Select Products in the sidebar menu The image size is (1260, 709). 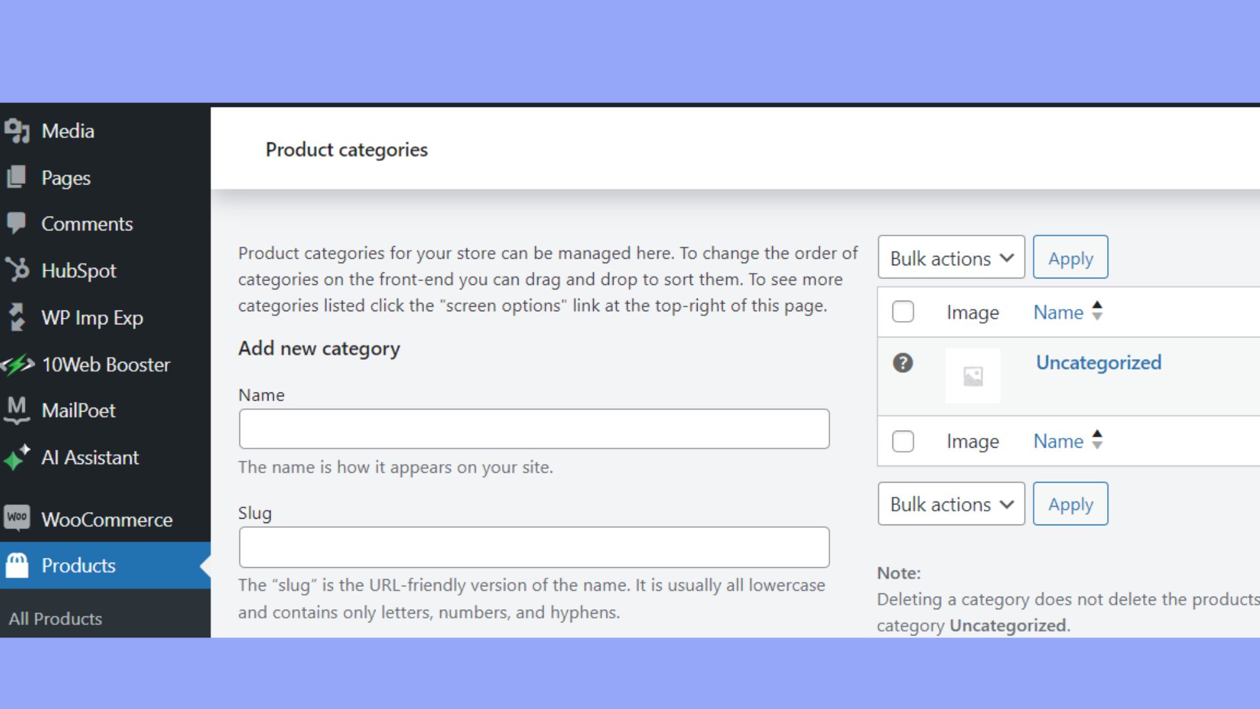(x=78, y=565)
